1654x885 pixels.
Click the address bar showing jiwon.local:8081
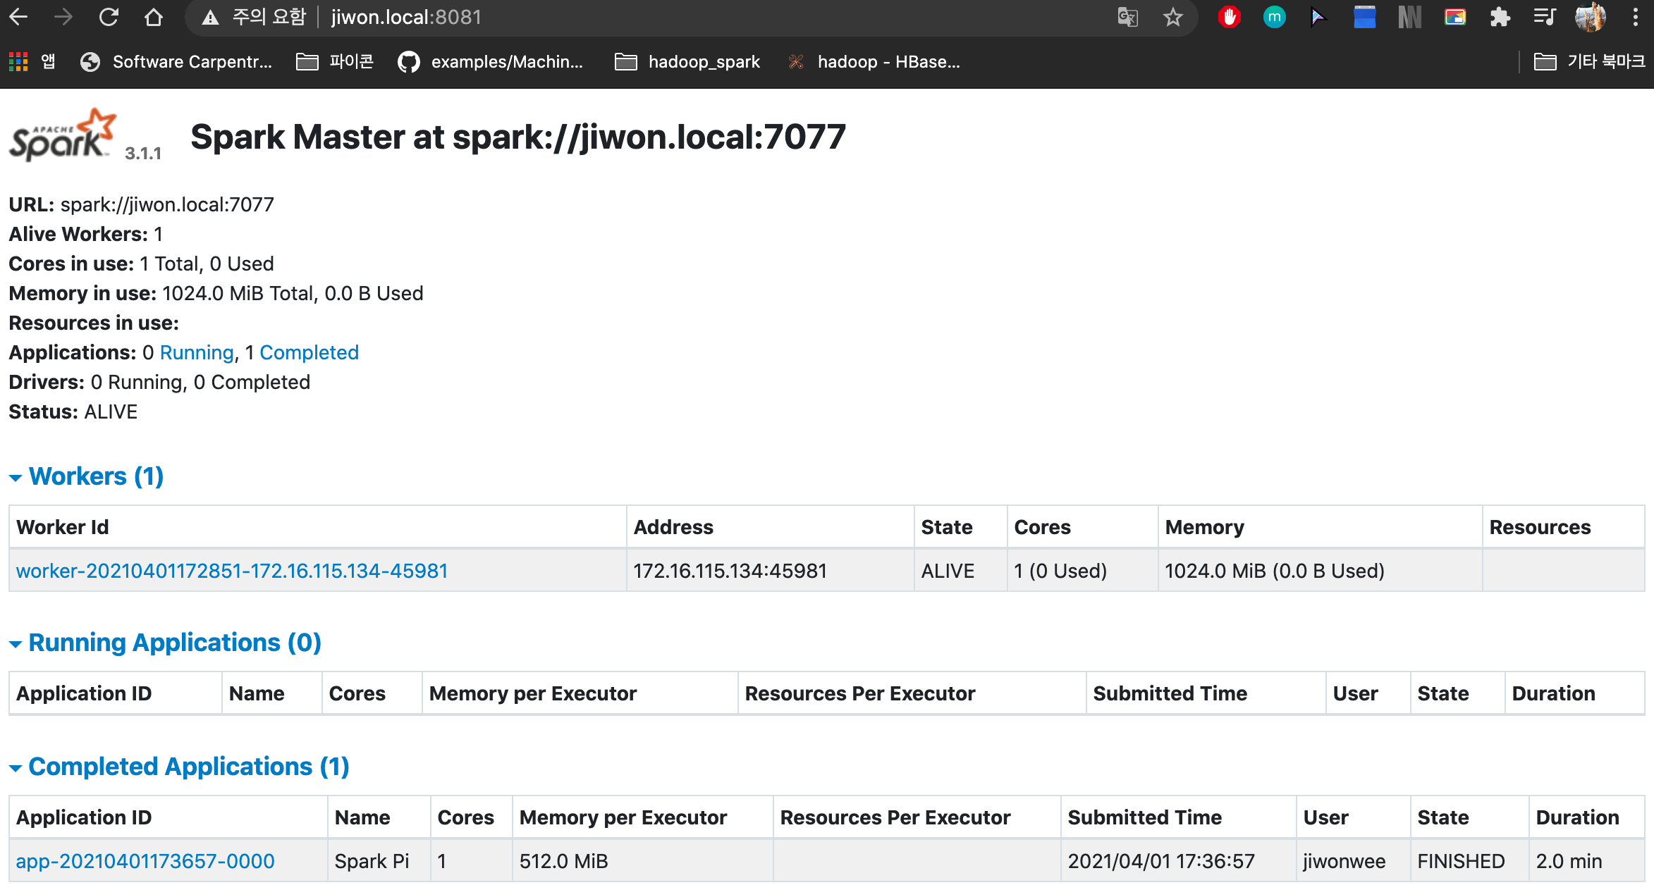coord(635,17)
